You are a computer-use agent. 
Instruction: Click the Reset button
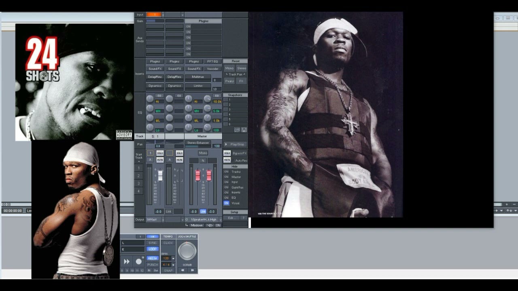[236, 61]
